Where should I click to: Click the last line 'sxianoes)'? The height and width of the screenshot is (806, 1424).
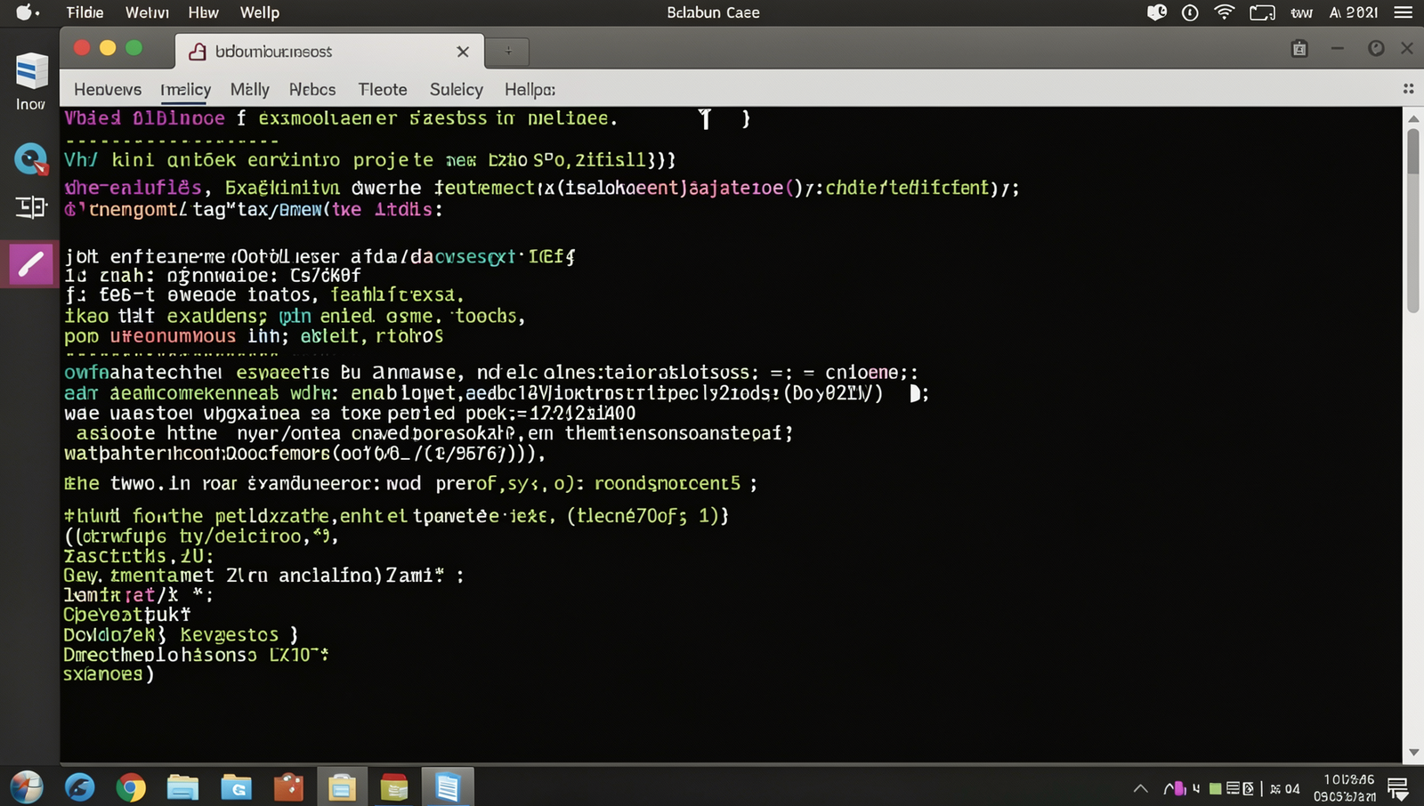109,673
